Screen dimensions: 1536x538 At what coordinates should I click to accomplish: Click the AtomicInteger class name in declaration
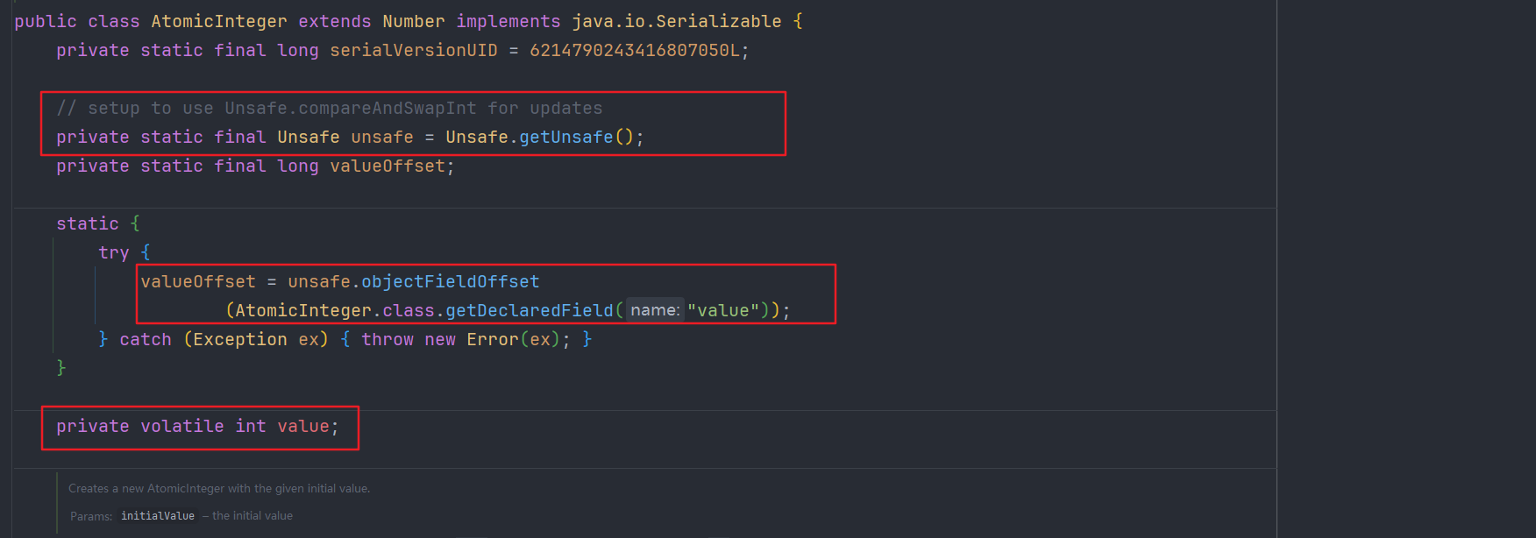[218, 21]
